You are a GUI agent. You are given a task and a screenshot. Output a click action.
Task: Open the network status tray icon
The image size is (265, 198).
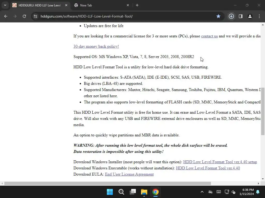[227, 192]
